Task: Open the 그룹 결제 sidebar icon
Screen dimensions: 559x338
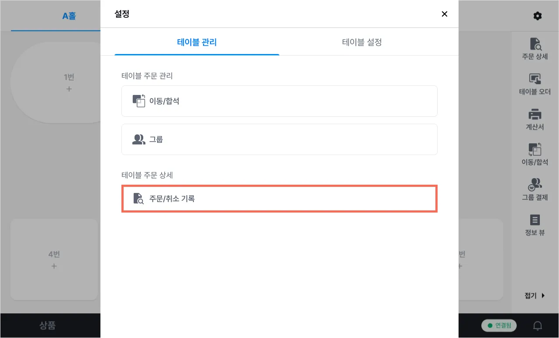Action: [x=535, y=189]
